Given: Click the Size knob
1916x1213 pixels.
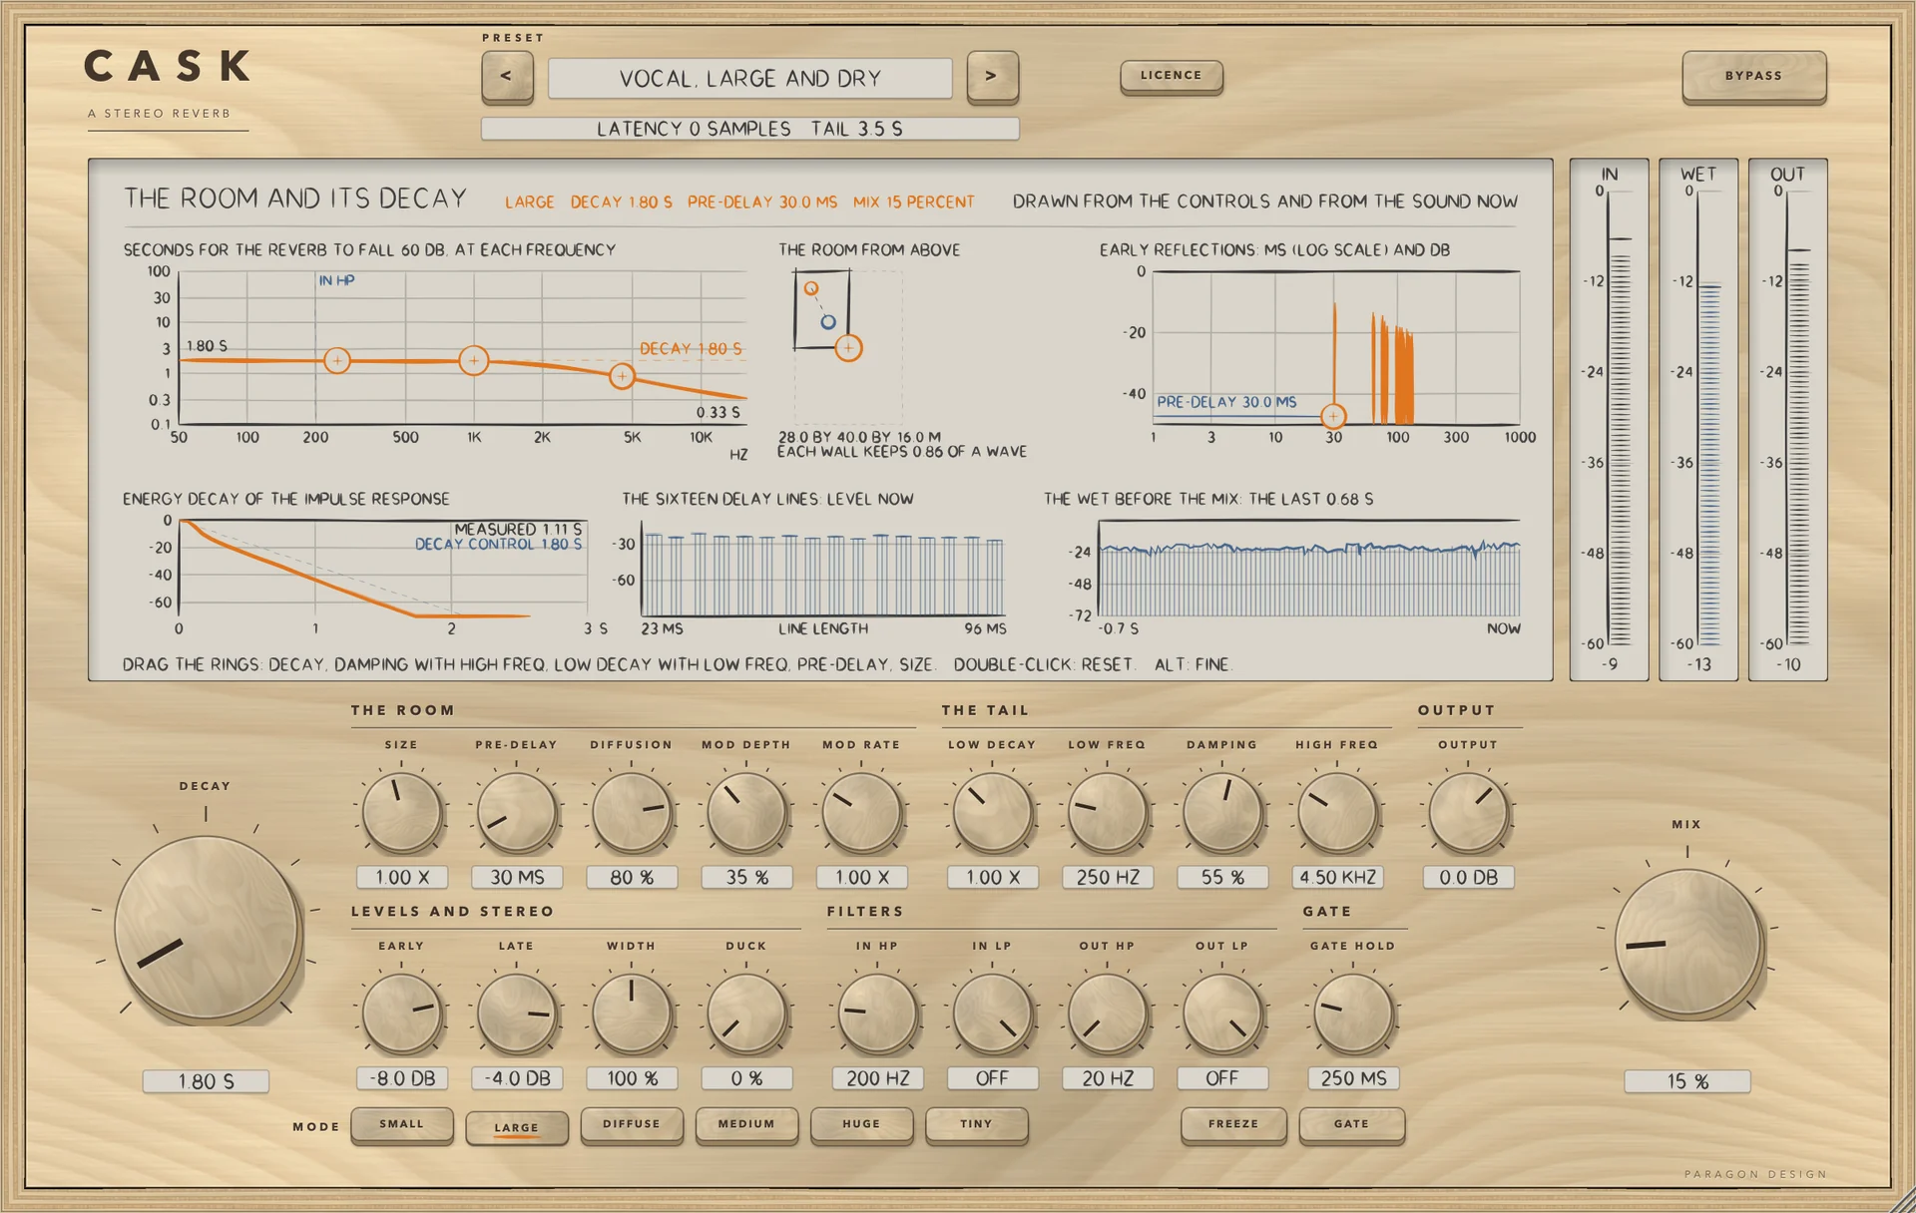Looking at the screenshot, I should [402, 813].
